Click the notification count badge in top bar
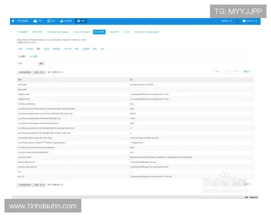This screenshot has width=271, height=217. coord(238,21)
